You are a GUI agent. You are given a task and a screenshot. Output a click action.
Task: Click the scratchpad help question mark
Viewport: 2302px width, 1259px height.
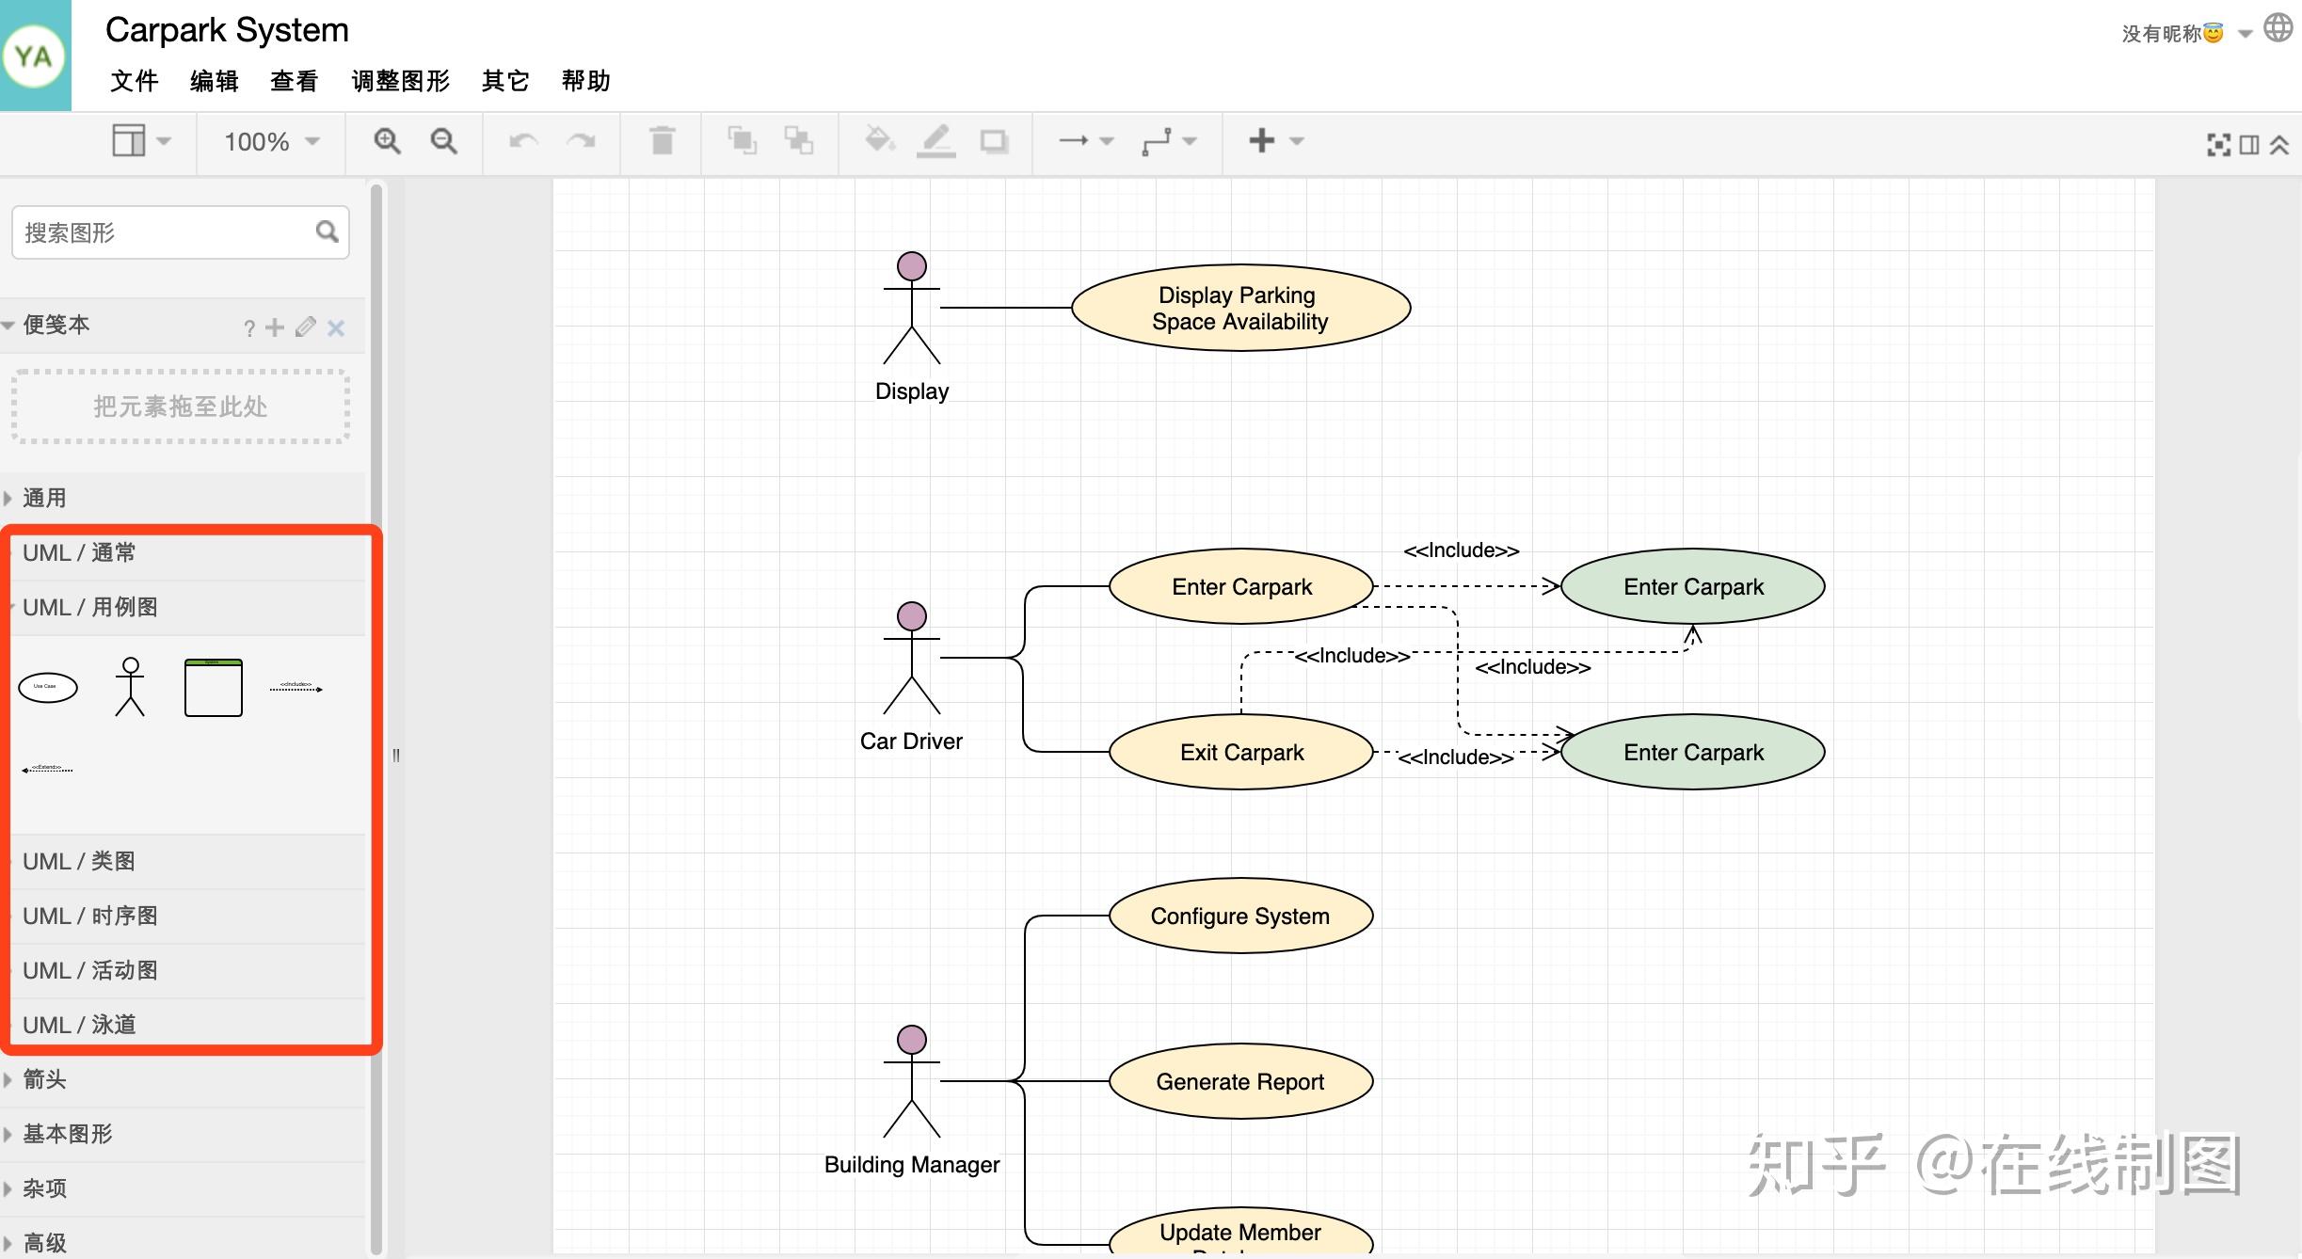249,327
